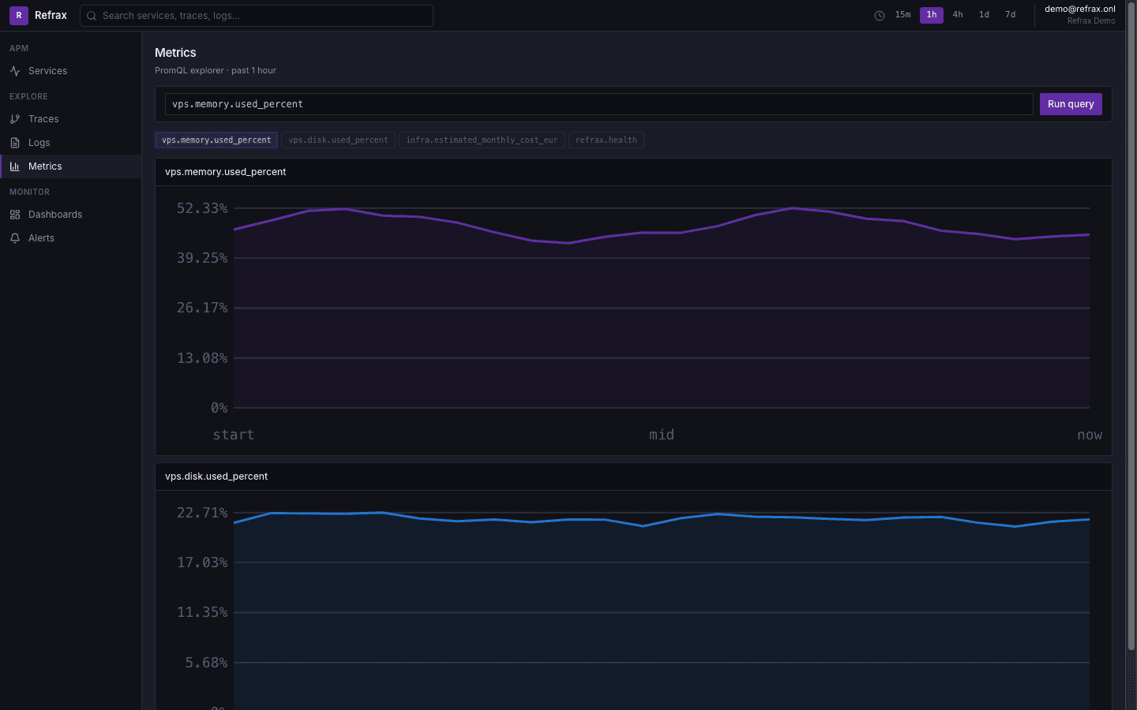This screenshot has height=710, width=1137.
Task: Click the search magnifier icon
Action: coord(92,16)
